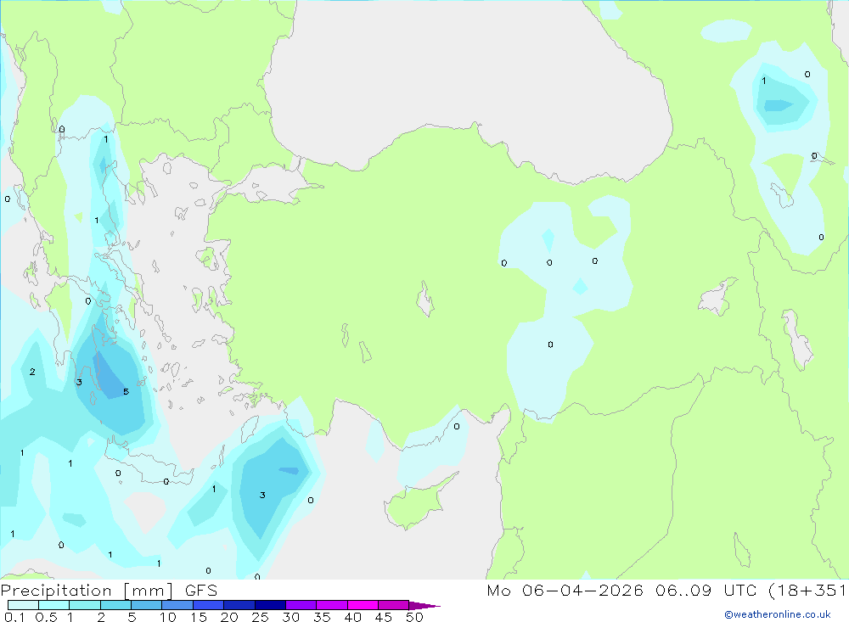Image resolution: width=849 pixels, height=622 pixels.
Task: Click the '20' legend scale label
Action: pos(229,617)
